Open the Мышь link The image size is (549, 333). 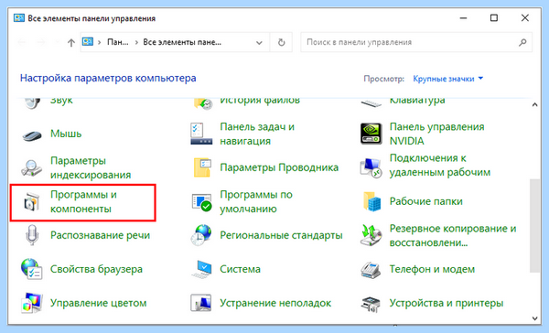66,134
